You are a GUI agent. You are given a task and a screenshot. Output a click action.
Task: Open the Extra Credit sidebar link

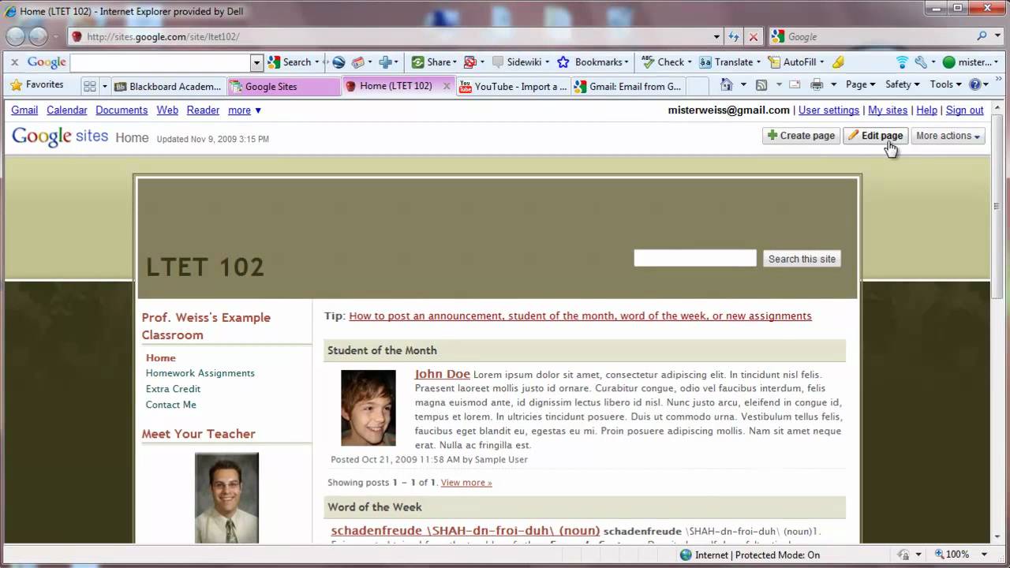pyautogui.click(x=173, y=389)
